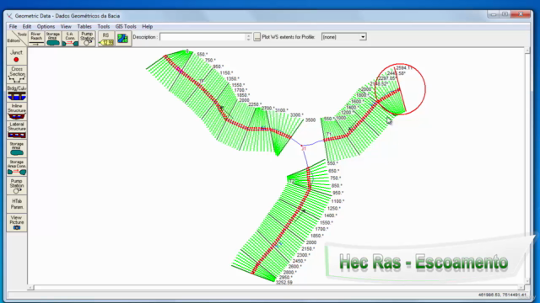540x303 pixels.
Task: Click the horizontal scrollbar right arrow
Action: (521, 288)
